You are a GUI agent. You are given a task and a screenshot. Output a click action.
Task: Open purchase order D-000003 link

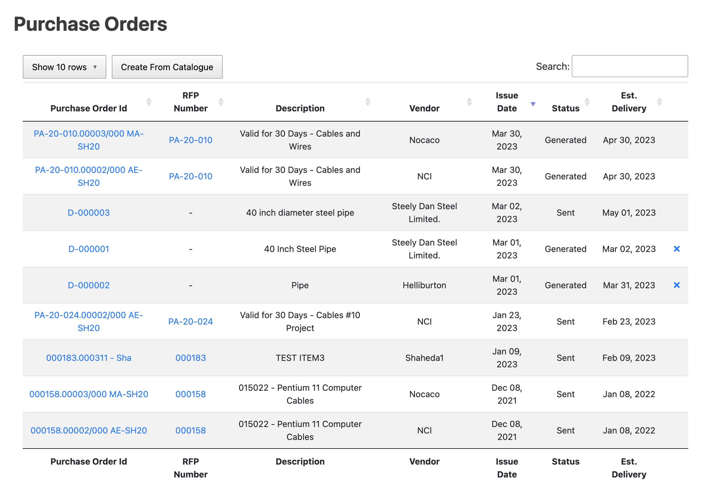[x=89, y=213]
